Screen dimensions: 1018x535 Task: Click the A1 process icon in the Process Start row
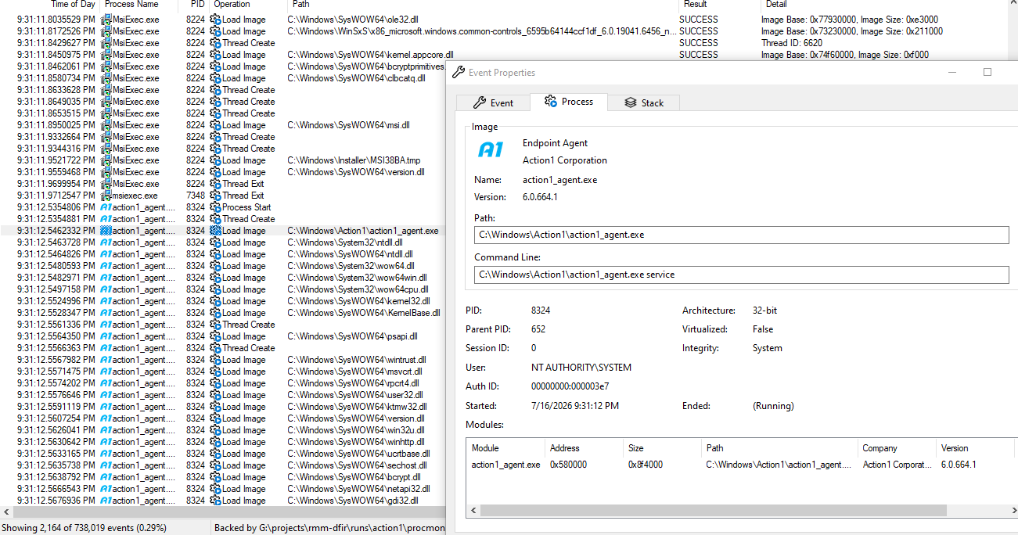click(x=106, y=207)
